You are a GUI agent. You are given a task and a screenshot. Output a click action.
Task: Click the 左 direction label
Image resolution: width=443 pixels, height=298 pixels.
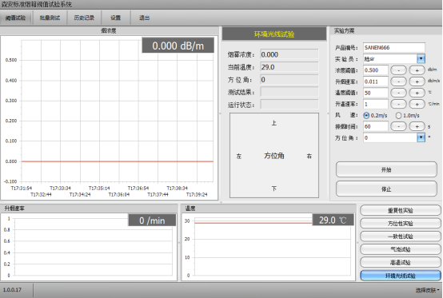click(239, 156)
